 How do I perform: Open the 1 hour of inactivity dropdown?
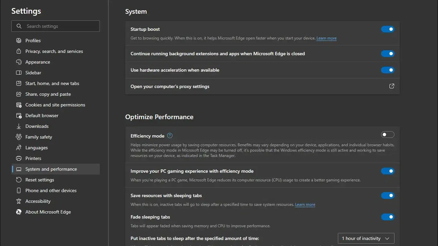tap(366, 238)
